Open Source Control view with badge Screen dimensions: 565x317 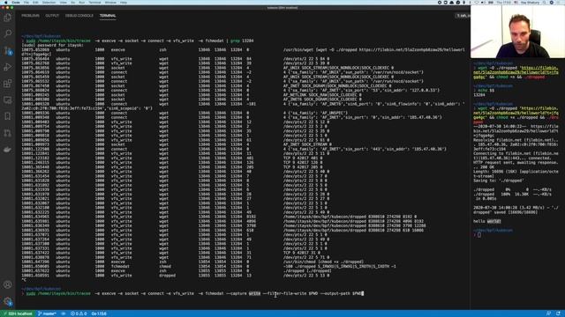click(8, 50)
